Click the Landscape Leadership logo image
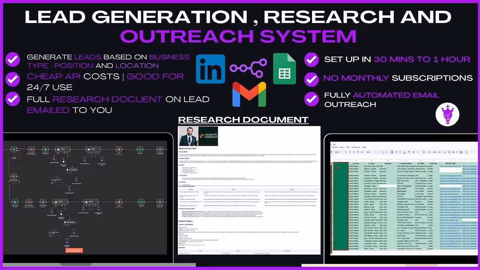Viewport: 480px width, 270px height. [208, 136]
